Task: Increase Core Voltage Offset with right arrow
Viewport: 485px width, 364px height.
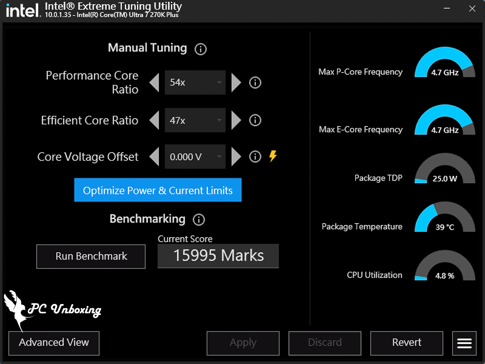Action: tap(236, 157)
